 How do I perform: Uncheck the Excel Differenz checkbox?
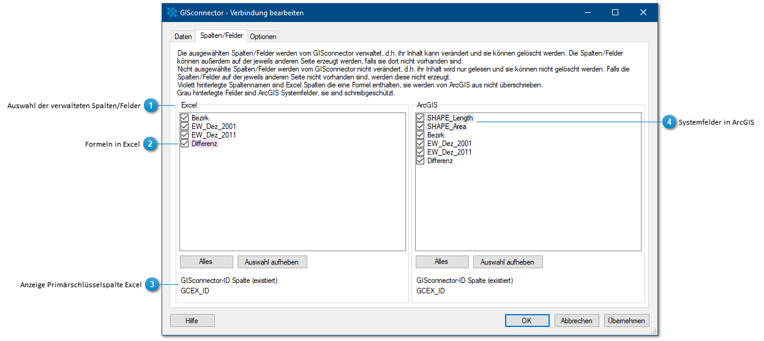click(x=185, y=144)
